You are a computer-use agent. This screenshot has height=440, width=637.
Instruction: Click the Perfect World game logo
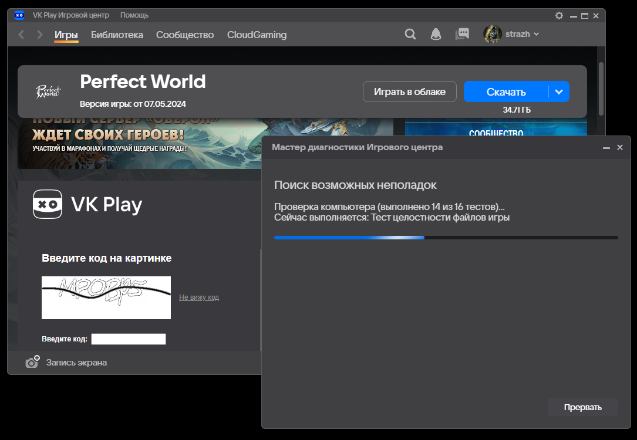click(49, 92)
